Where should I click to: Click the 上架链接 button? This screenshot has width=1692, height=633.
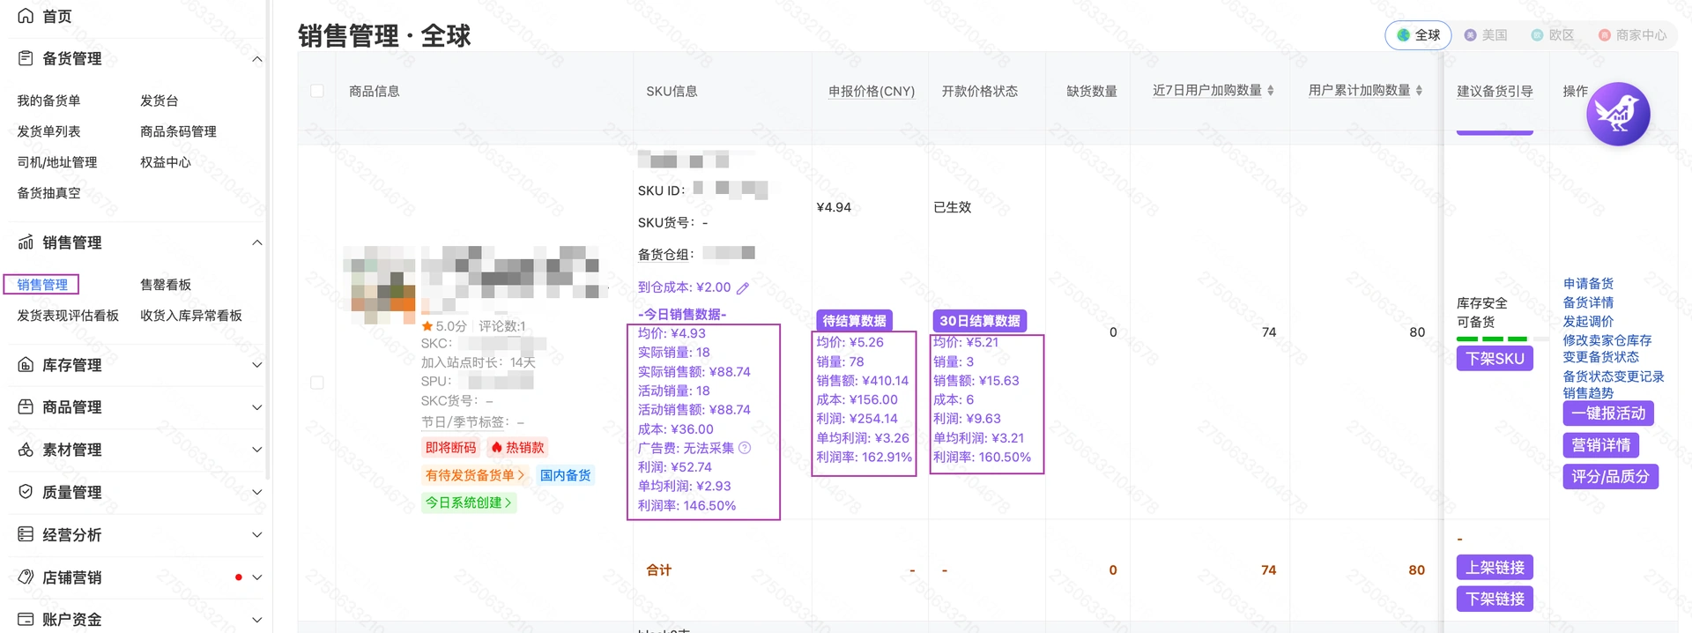pos(1495,568)
